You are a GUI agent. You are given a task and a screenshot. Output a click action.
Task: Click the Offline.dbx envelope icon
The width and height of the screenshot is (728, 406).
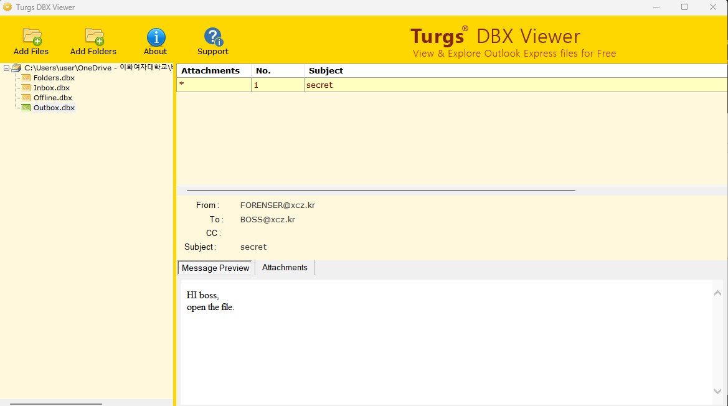26,98
